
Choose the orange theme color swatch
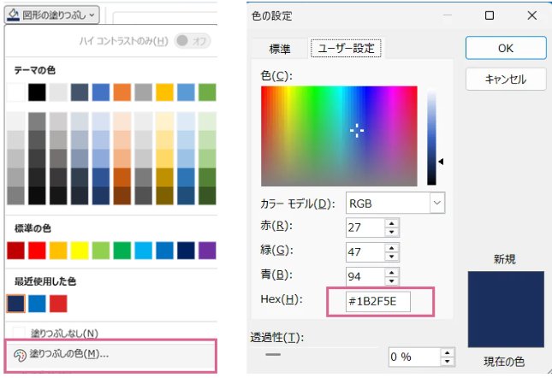pos(122,92)
